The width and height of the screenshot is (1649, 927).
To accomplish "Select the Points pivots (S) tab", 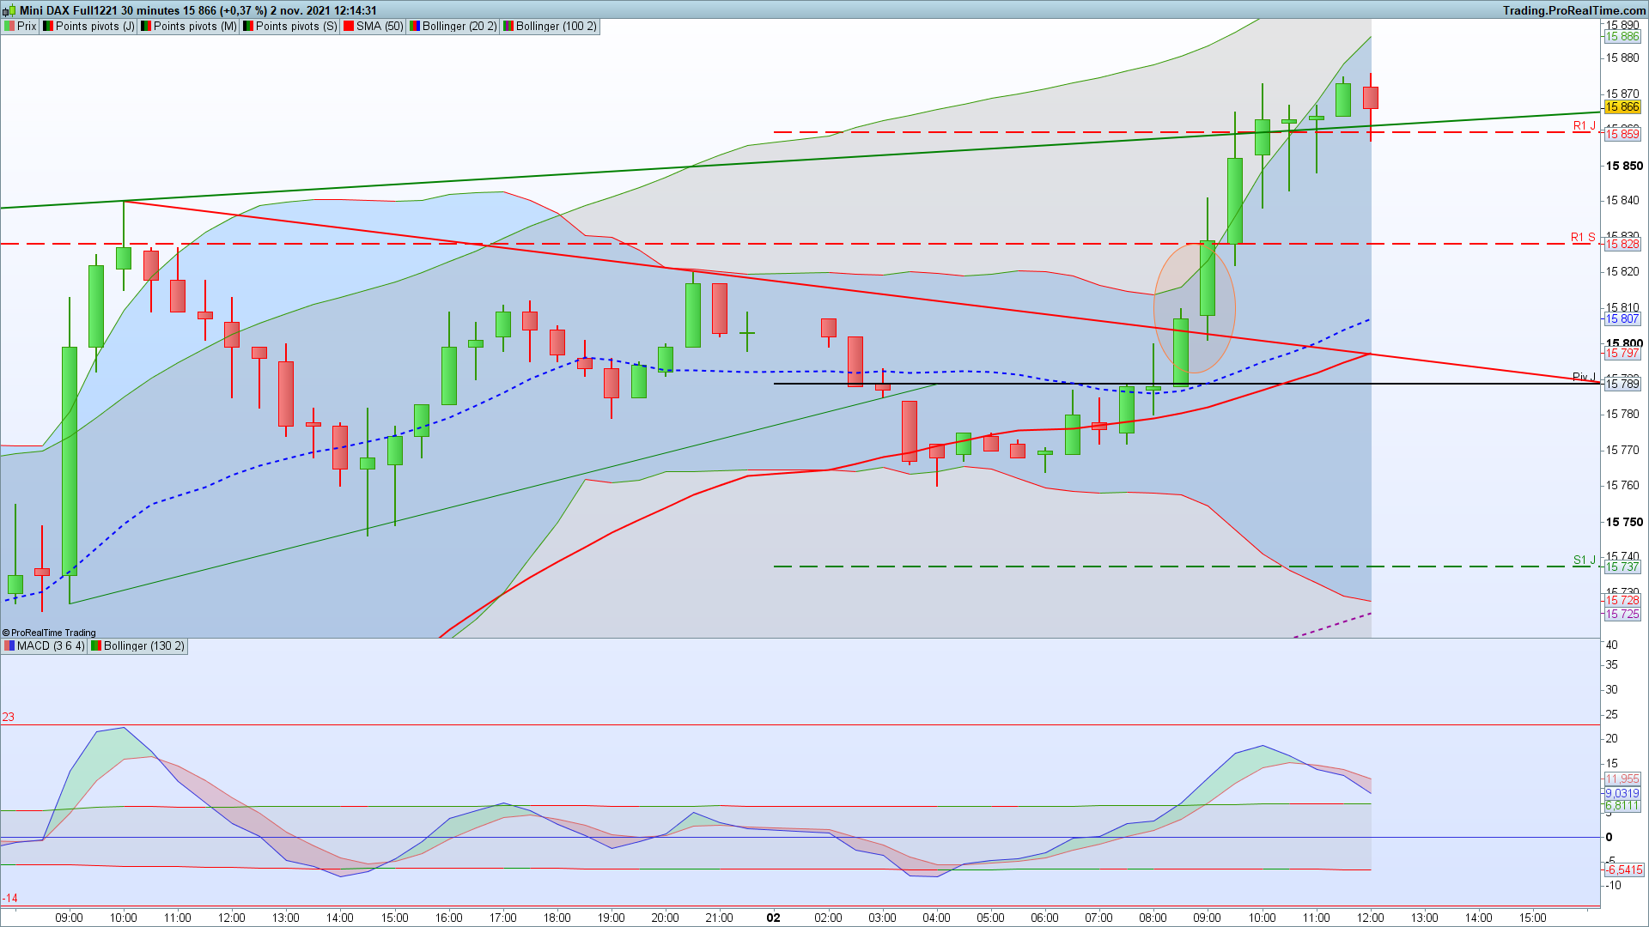I will 296,27.
